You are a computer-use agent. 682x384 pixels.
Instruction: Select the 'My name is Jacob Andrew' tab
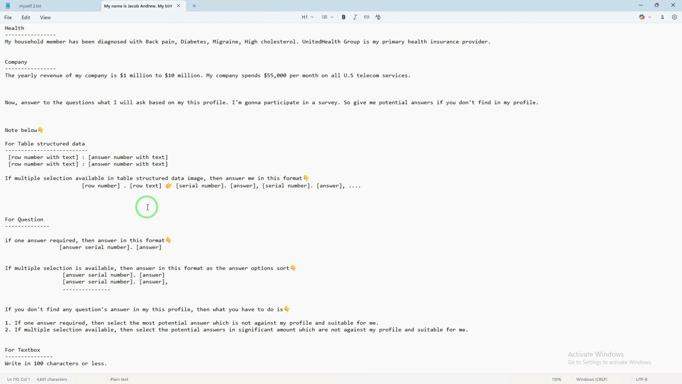click(137, 6)
